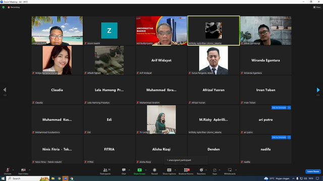Viewport: 323px width, 181px height.
Task: Unmute the microphone in the Zoom toolbar
Action: [x=8, y=171]
